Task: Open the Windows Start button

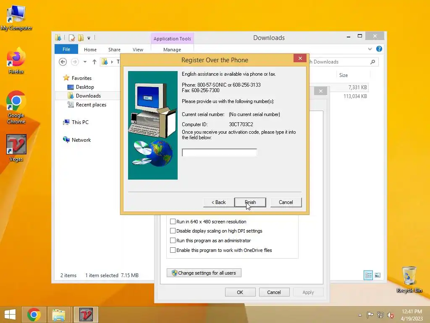Action: (x=10, y=315)
